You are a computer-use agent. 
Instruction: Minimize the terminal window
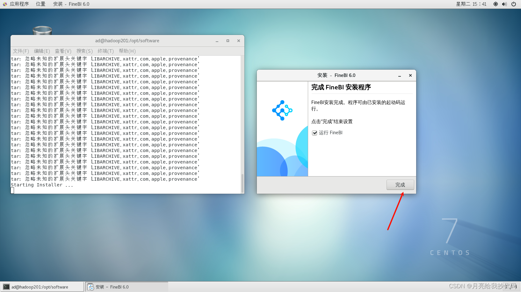pyautogui.click(x=217, y=41)
